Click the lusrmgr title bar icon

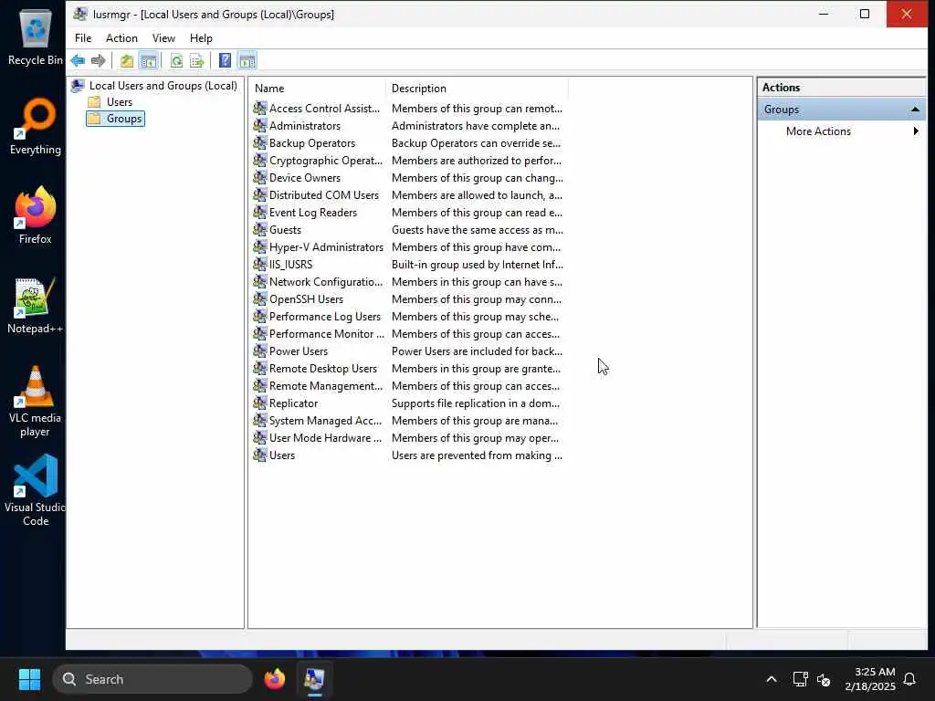click(80, 14)
